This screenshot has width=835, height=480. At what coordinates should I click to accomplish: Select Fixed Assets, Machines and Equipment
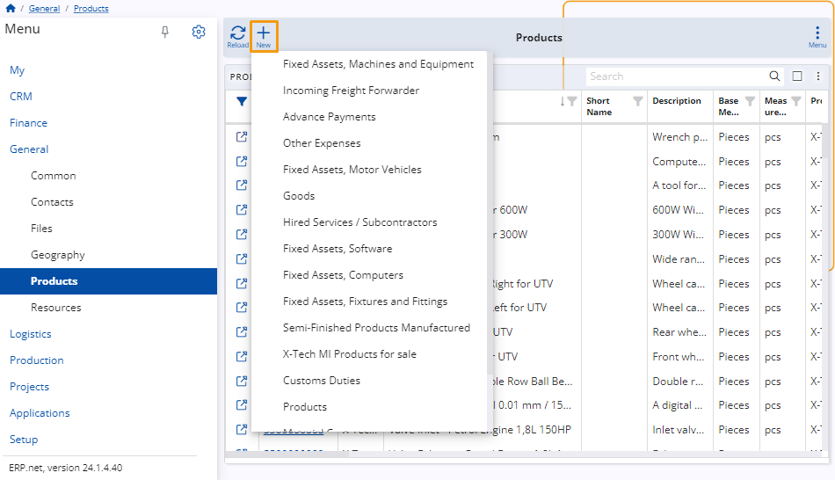(378, 64)
